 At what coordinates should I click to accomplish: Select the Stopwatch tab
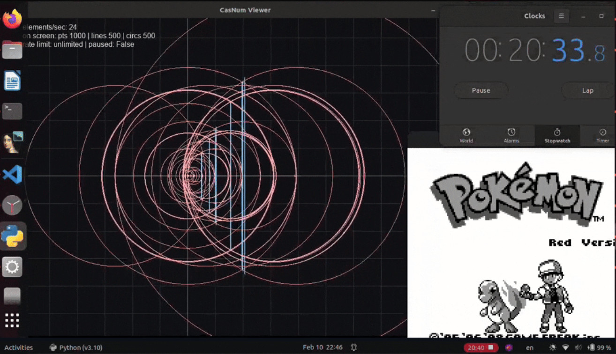pyautogui.click(x=557, y=136)
